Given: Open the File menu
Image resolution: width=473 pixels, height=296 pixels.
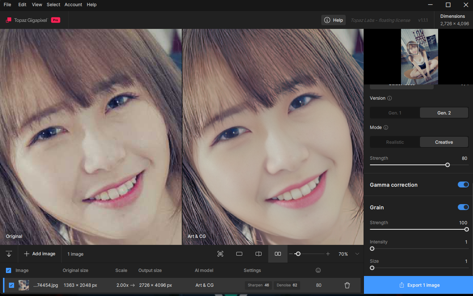Looking at the screenshot, I should click(x=7, y=4).
